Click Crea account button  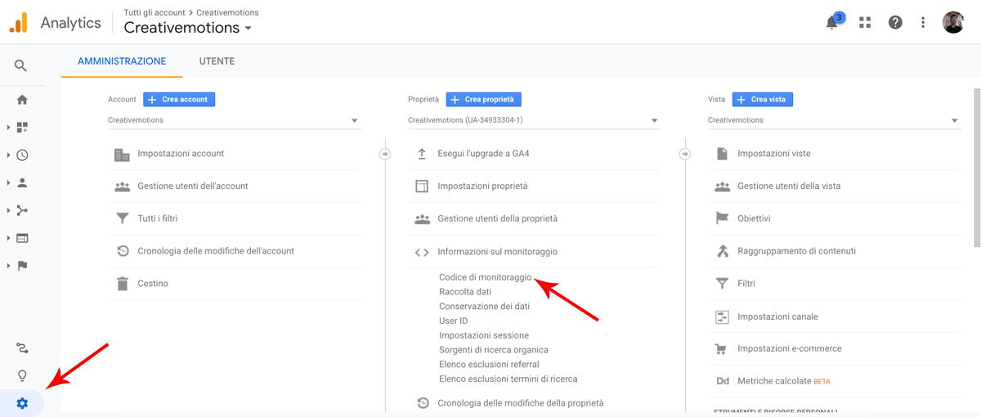[x=179, y=99]
